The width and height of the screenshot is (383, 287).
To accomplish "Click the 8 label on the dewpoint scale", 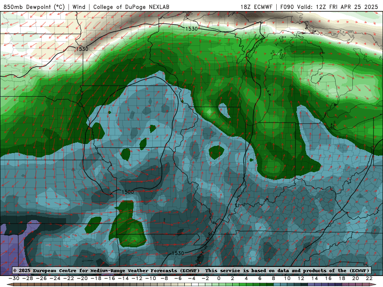I will tap(273, 278).
